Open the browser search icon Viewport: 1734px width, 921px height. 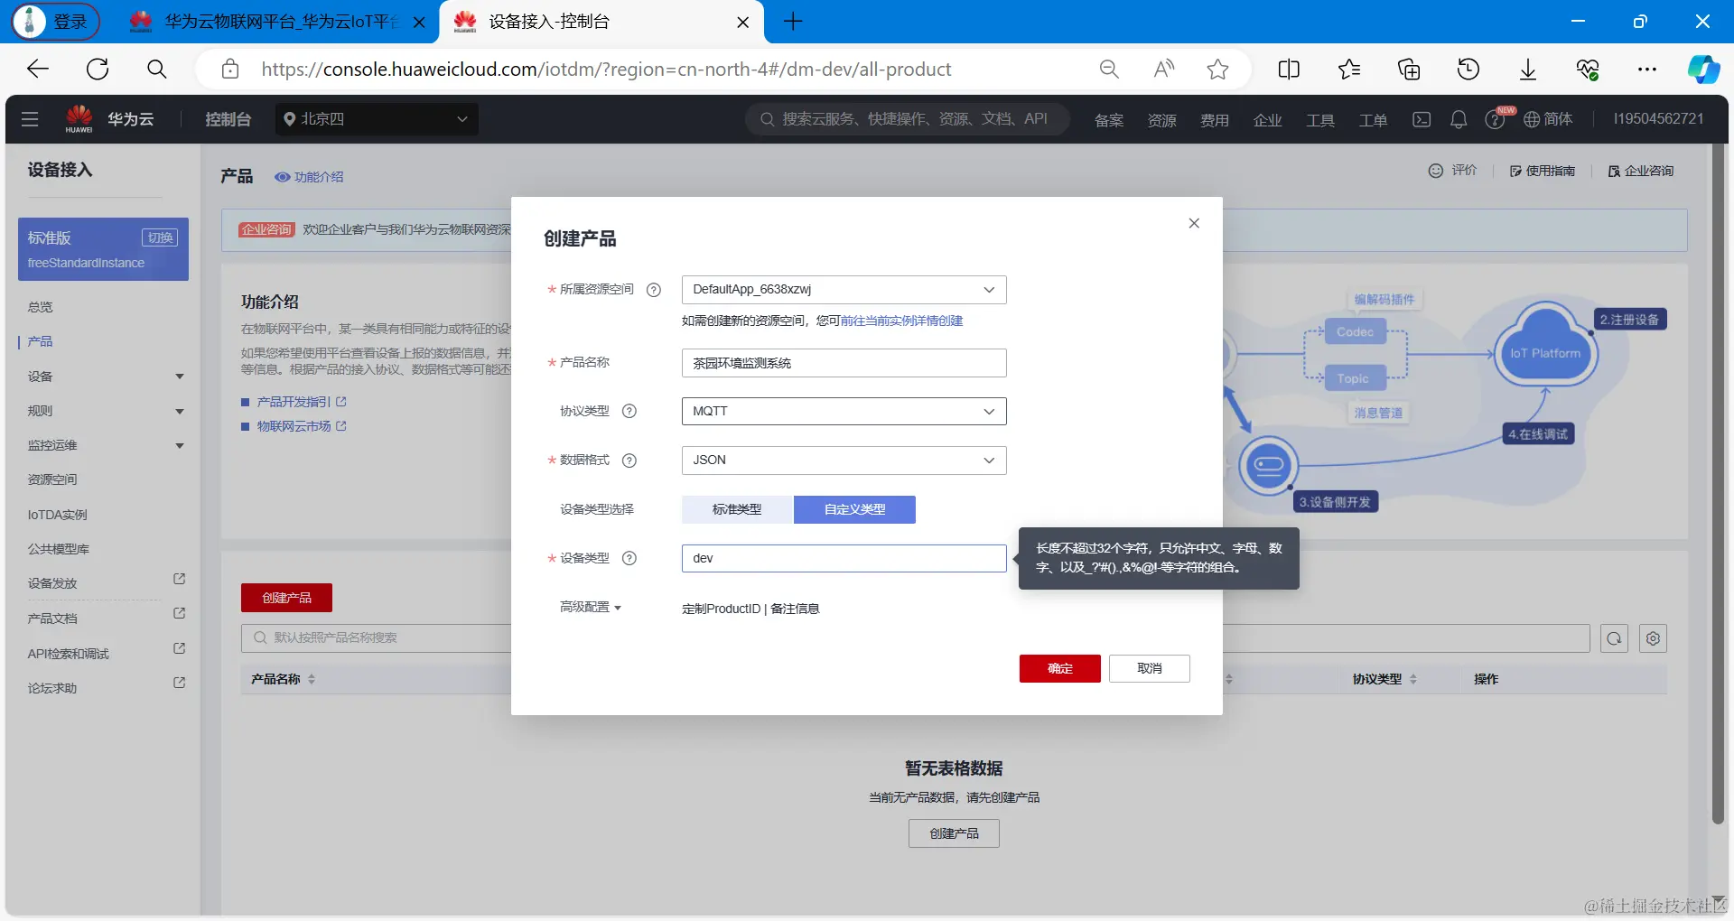[x=157, y=70]
